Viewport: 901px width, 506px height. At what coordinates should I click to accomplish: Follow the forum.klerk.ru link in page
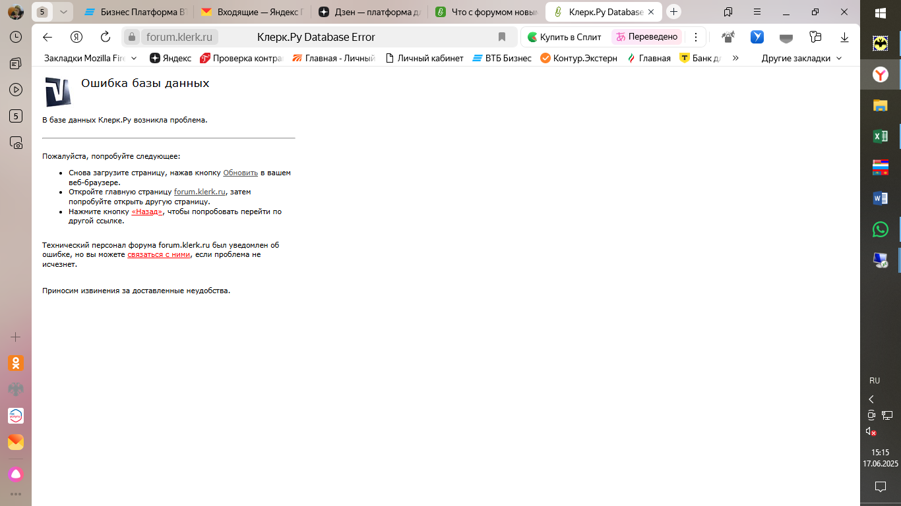[x=200, y=192]
